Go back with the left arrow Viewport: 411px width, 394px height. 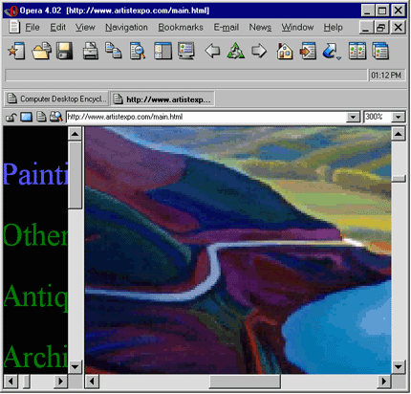coord(212,51)
